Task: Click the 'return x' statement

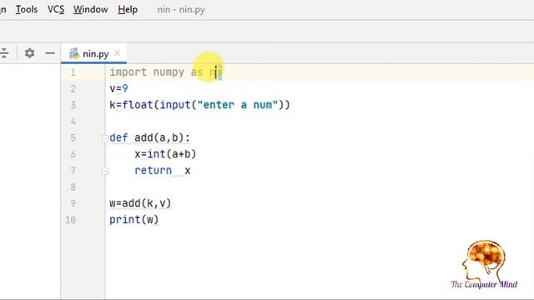Action: (163, 170)
